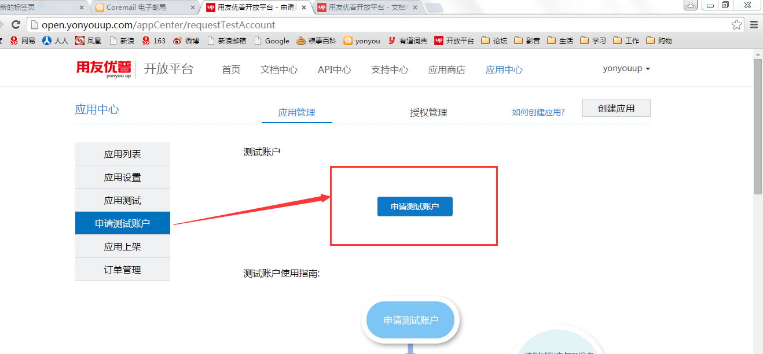Click the page's vertical scrollbar thumb

coord(758,126)
